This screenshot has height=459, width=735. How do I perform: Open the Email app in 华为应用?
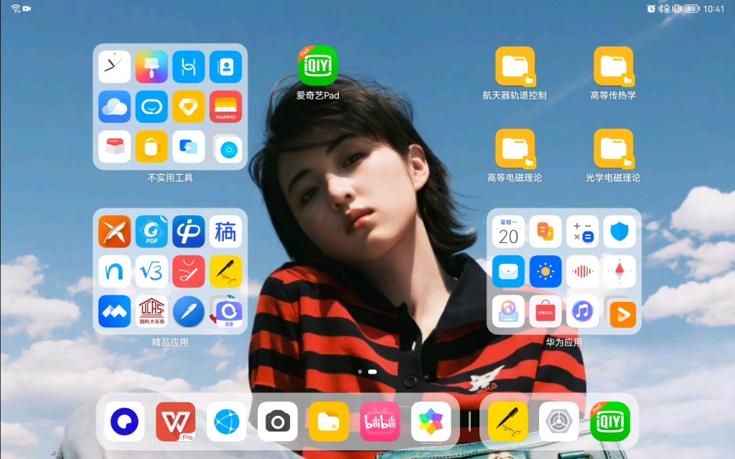(x=508, y=271)
